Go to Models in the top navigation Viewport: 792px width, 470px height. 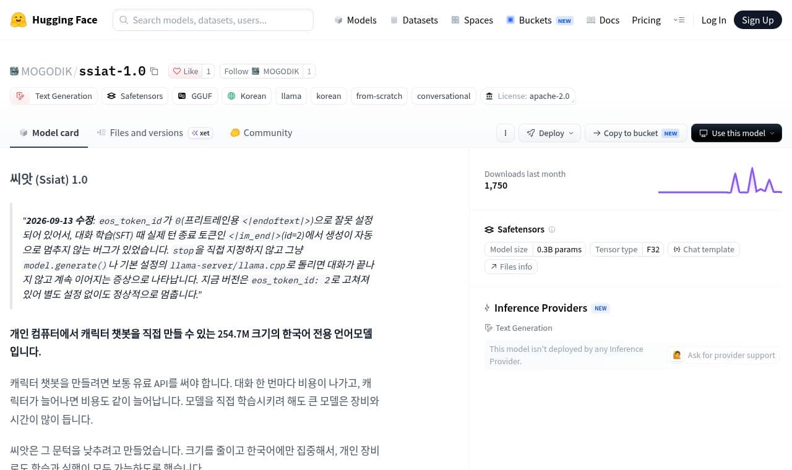pos(355,20)
